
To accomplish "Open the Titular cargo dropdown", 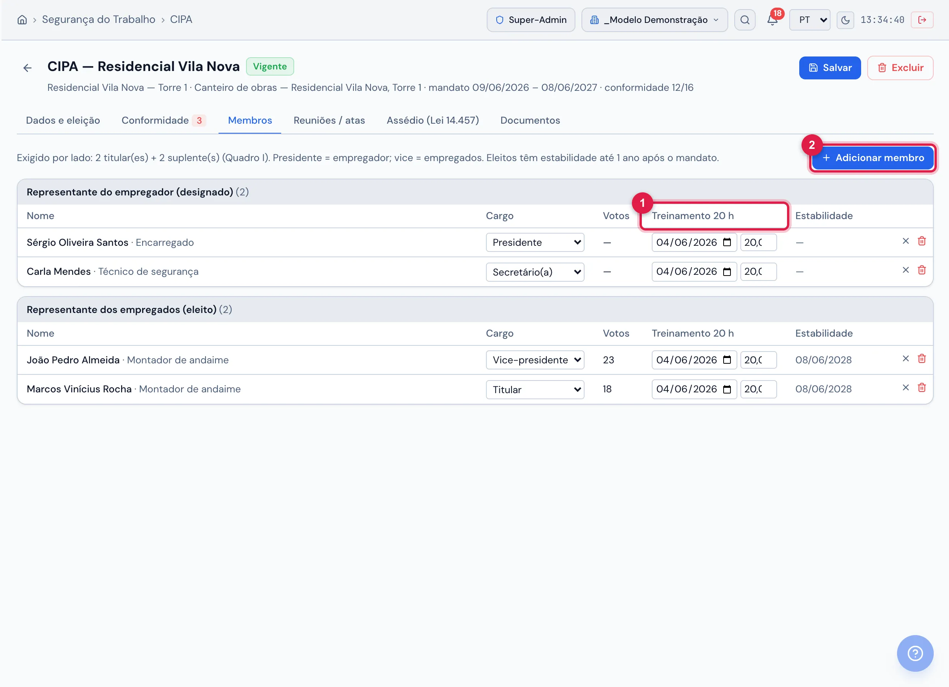I will click(535, 390).
